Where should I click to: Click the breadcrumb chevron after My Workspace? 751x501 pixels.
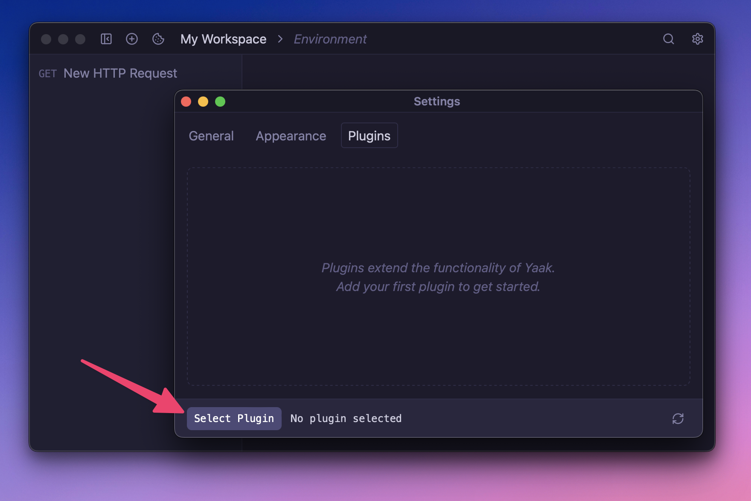point(280,39)
